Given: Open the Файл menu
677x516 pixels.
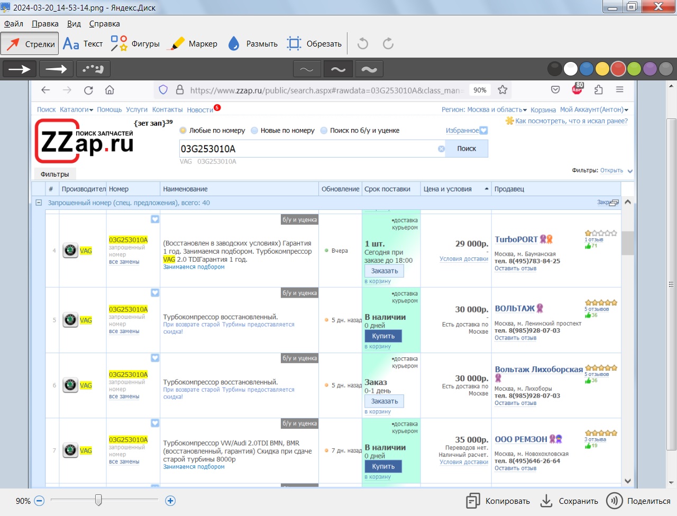Looking at the screenshot, I should (14, 24).
